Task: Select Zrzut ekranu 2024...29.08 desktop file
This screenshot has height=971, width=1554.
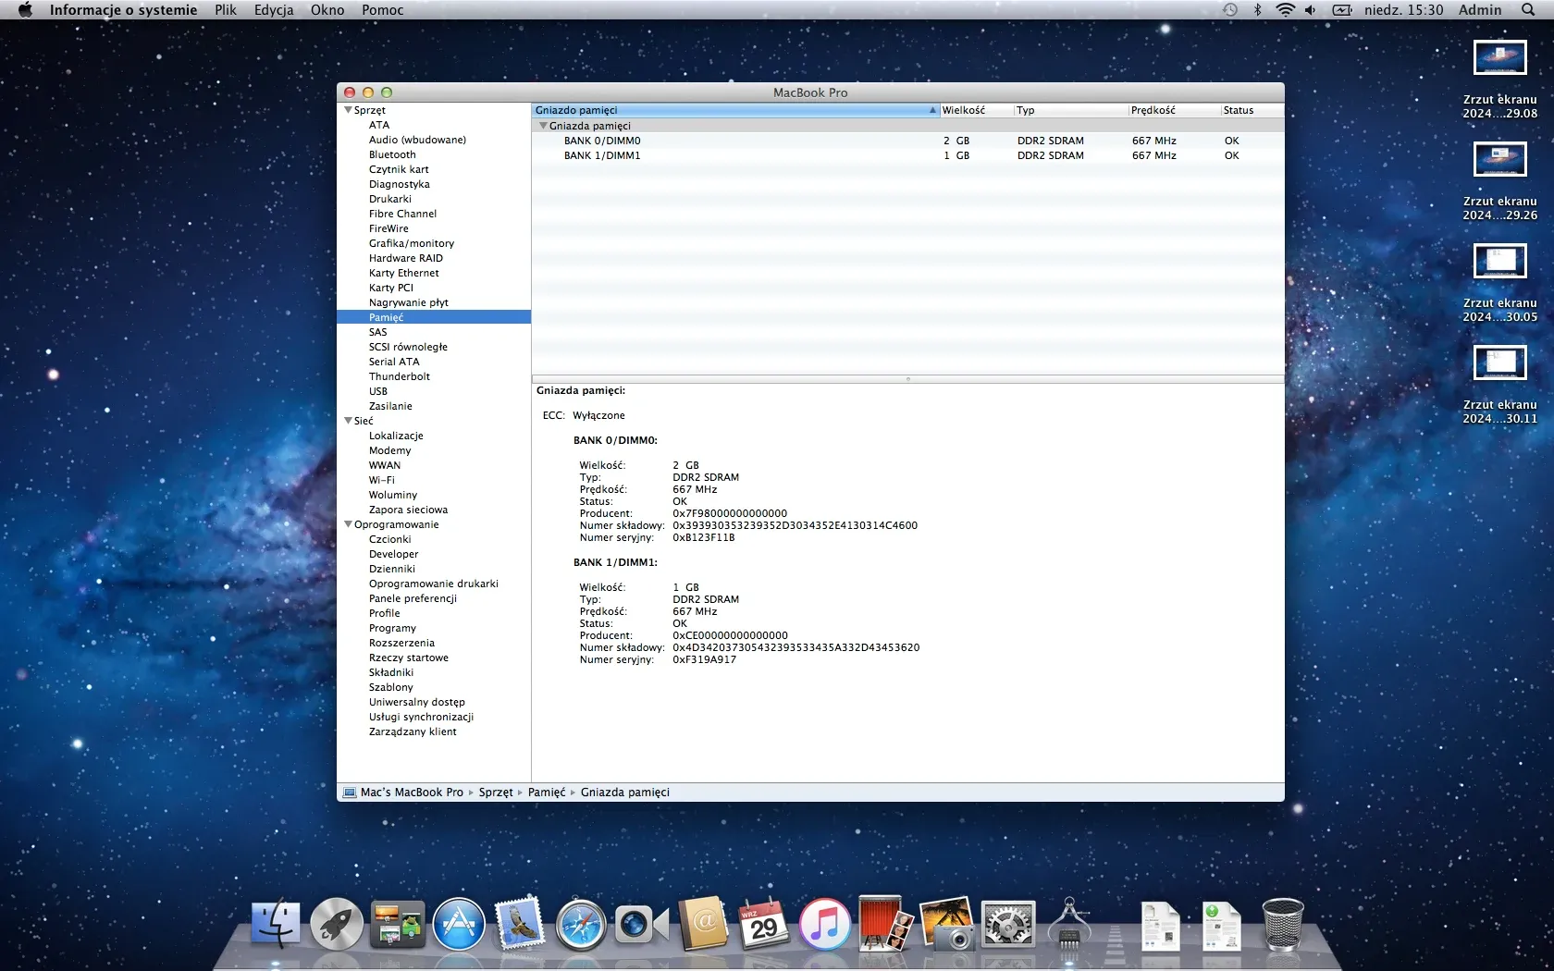Action: pos(1499,80)
